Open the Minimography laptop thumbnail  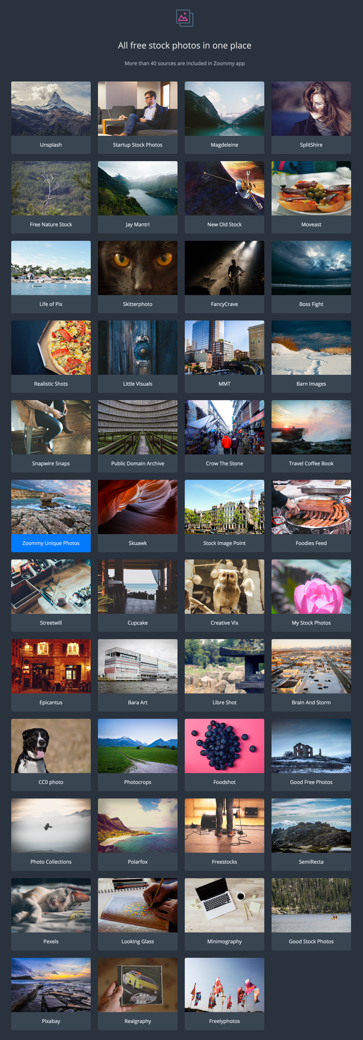[x=224, y=905]
